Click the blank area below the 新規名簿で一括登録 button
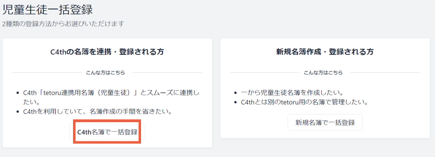The height and width of the screenshot is (157, 435). tap(325, 135)
